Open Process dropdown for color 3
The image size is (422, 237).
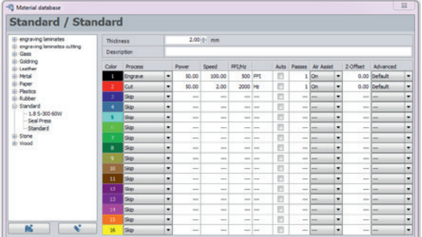[x=168, y=97]
